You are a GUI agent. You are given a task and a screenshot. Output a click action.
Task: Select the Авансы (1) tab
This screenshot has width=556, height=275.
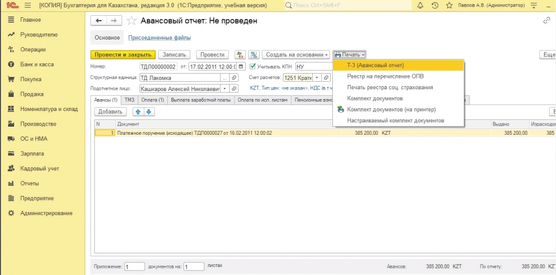coord(106,100)
